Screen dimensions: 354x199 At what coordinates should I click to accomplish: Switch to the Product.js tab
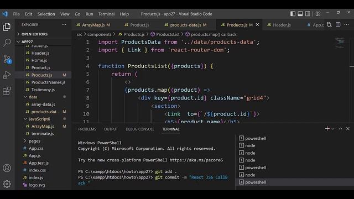tap(137, 25)
